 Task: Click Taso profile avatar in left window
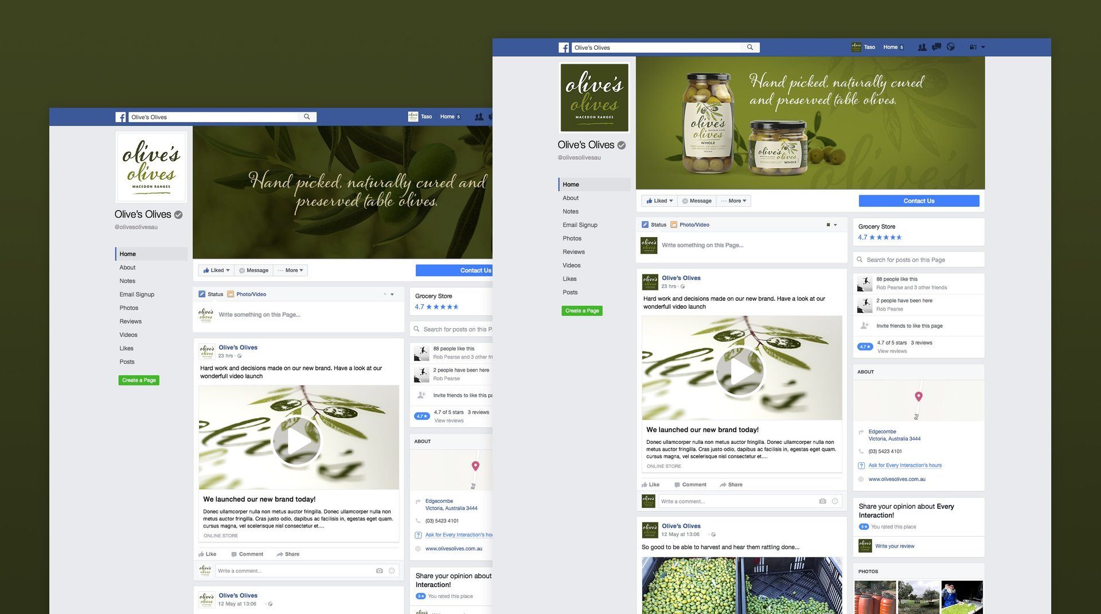(x=413, y=117)
